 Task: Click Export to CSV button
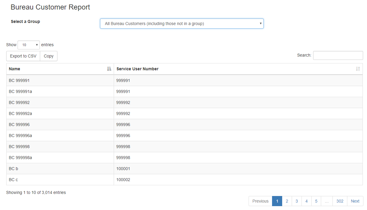pos(23,56)
